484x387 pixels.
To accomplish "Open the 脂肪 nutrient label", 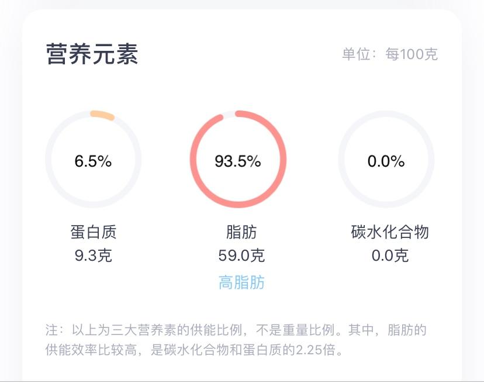I will click(241, 232).
